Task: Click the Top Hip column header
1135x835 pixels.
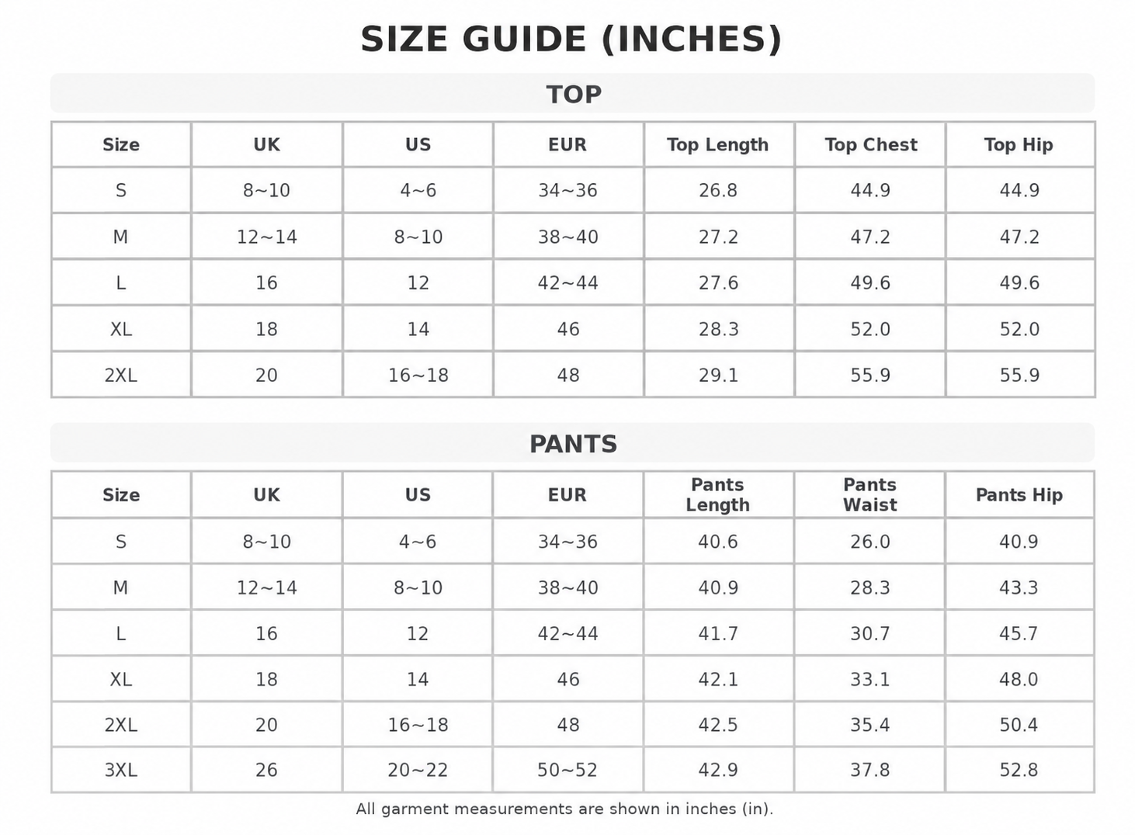Action: click(1019, 144)
